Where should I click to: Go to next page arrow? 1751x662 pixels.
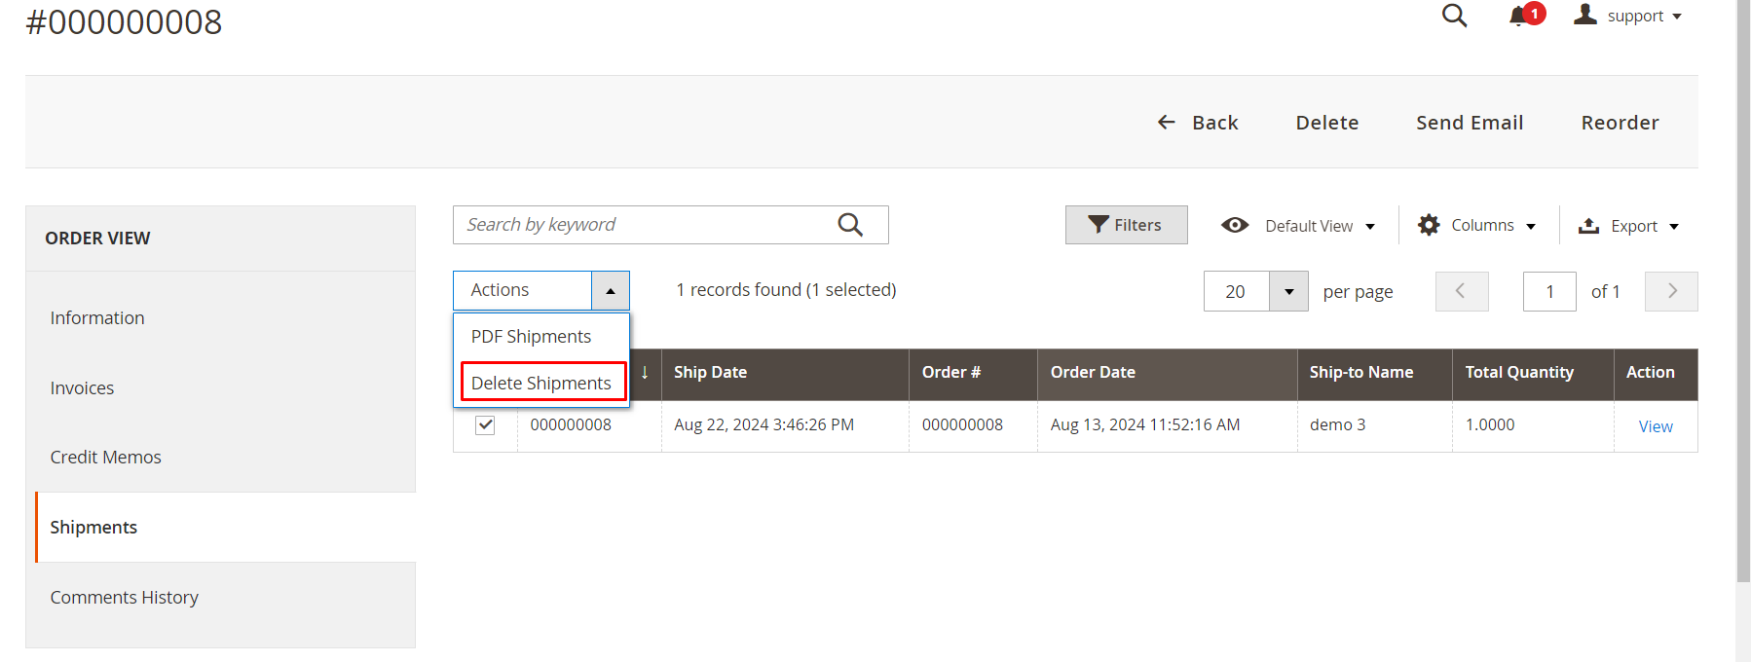[1671, 291]
